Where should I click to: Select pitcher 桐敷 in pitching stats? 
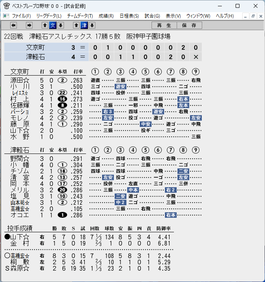pyautogui.click(x=20, y=262)
